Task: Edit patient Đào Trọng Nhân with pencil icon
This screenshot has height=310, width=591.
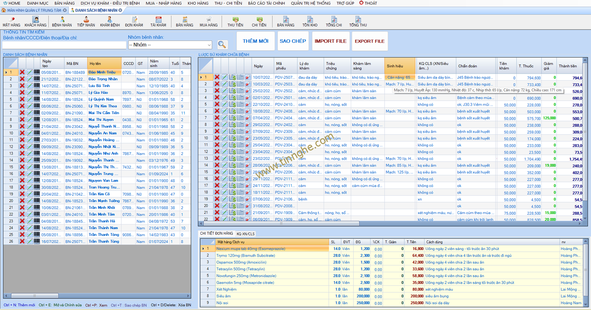Action: pos(29,79)
